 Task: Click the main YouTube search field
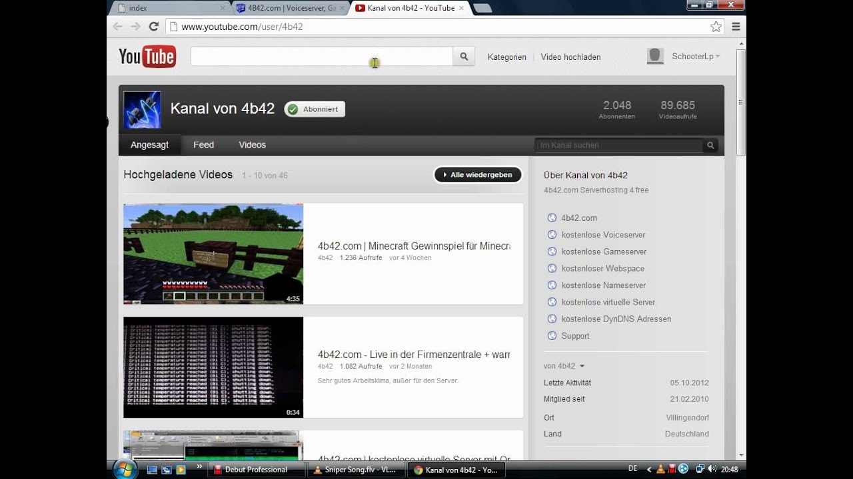[x=322, y=57]
